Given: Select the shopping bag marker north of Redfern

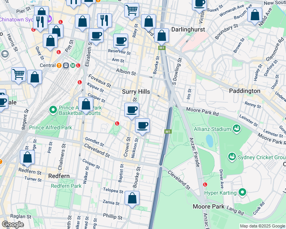Looking at the screenshot, I should (x=28, y=157).
